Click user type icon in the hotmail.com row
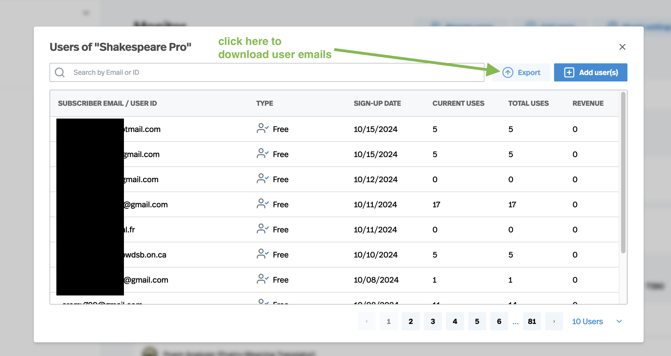671x356 pixels. click(262, 129)
